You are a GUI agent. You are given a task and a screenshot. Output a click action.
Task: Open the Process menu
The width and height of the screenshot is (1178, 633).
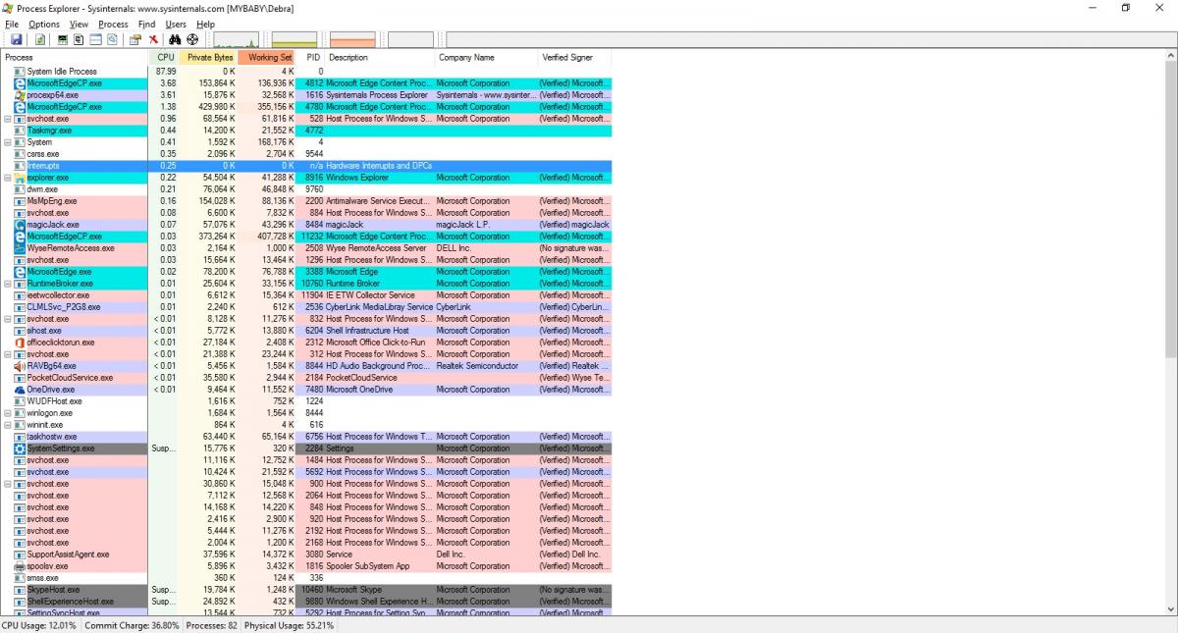pos(114,24)
